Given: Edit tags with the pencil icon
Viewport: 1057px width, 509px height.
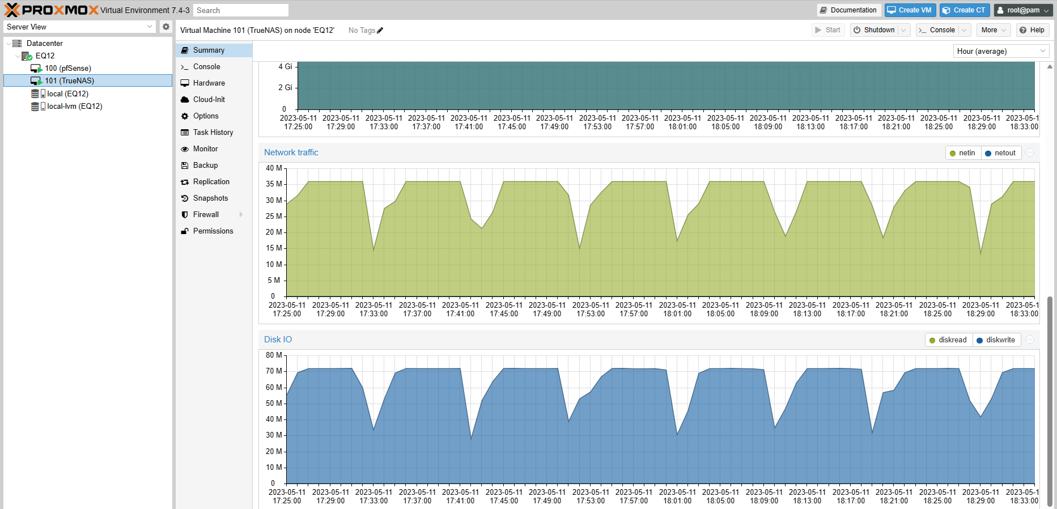Looking at the screenshot, I should (x=380, y=31).
